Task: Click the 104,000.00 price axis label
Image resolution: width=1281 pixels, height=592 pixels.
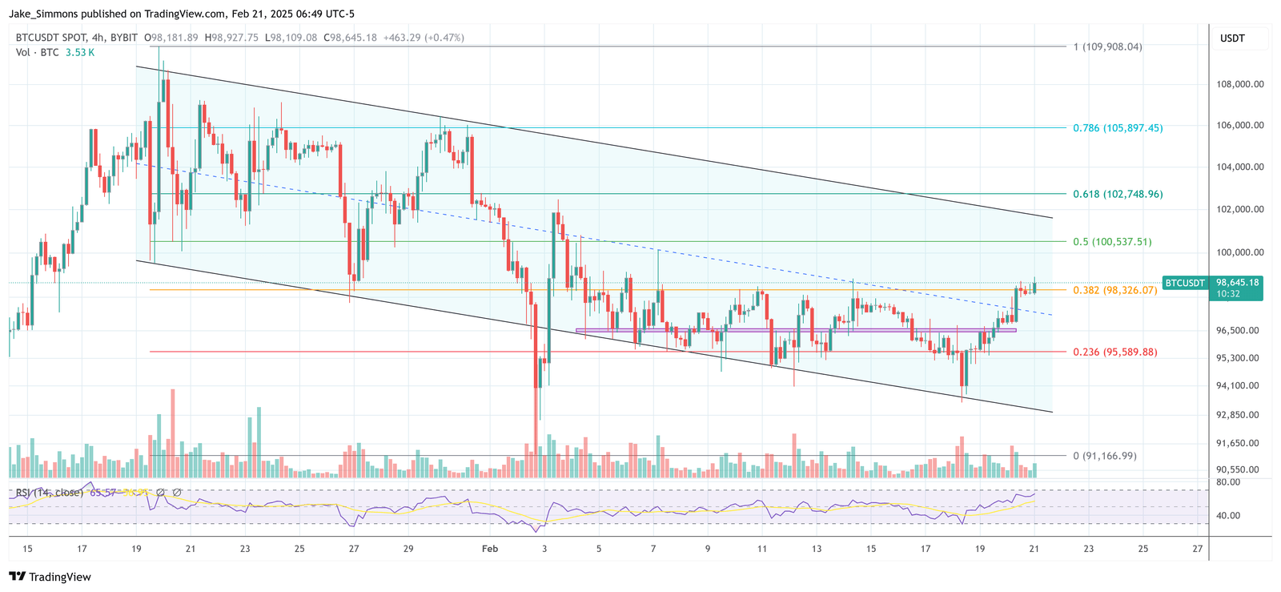Action: [x=1240, y=167]
